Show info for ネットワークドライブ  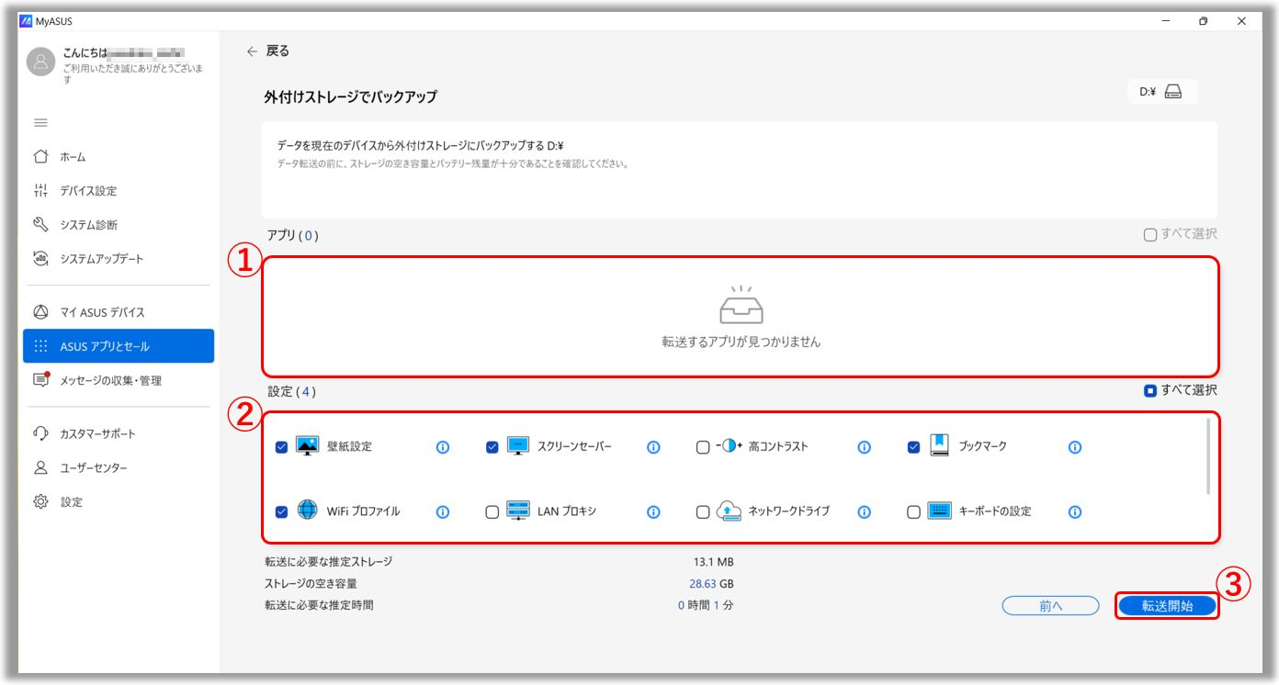(864, 512)
